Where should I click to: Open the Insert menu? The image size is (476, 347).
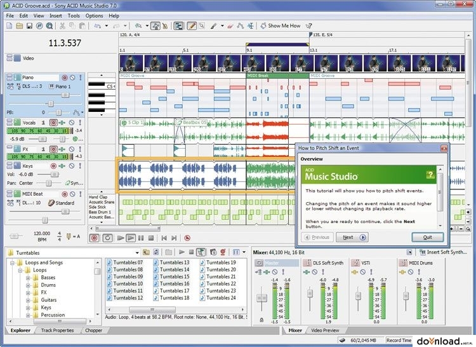click(x=56, y=16)
